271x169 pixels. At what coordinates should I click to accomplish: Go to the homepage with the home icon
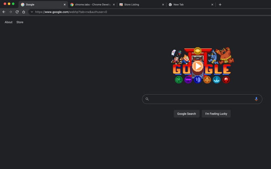pyautogui.click(x=23, y=12)
